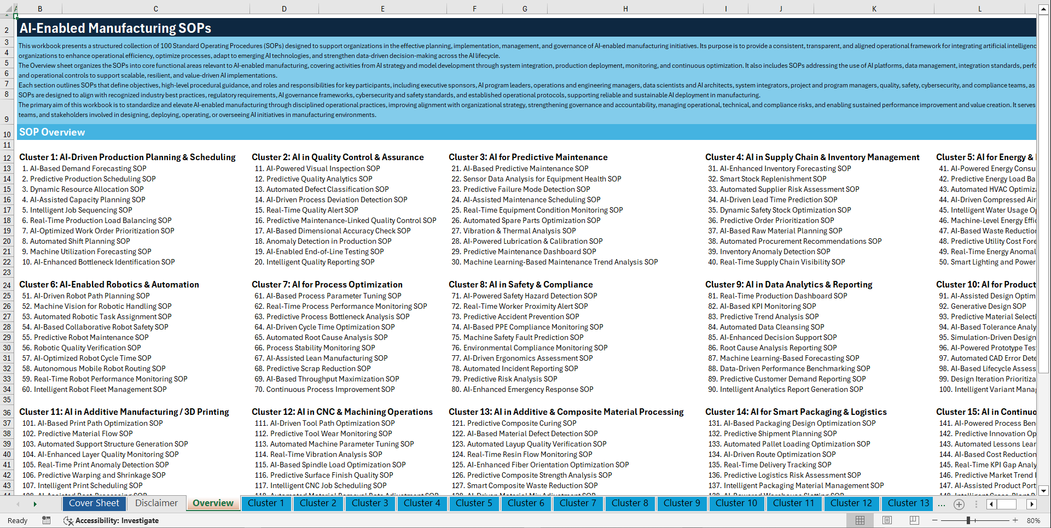The height and width of the screenshot is (528, 1051).
Task: Zoom in with the plus icon
Action: 1015,520
